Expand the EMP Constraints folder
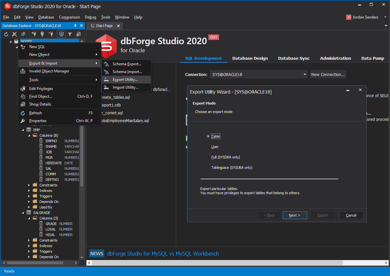 29,185
